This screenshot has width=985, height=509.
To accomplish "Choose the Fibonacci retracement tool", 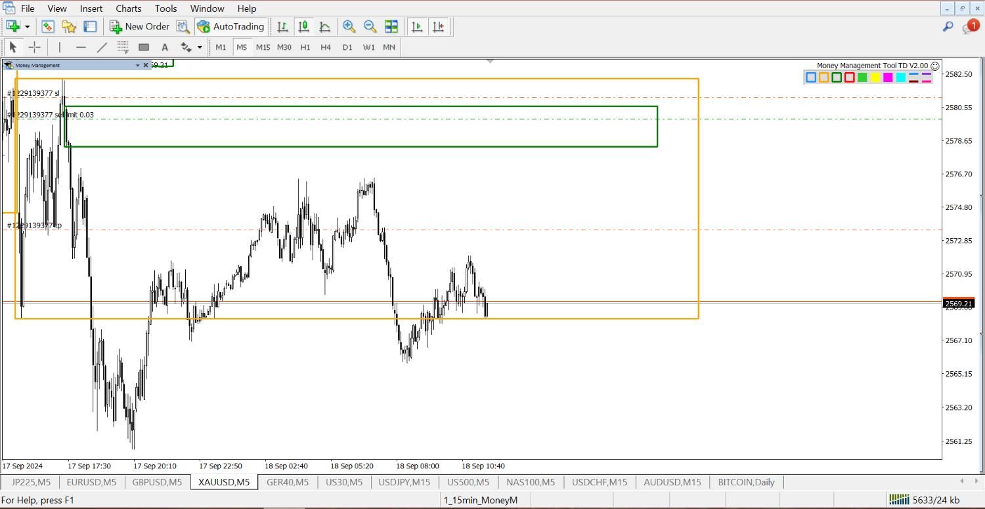I will click(123, 47).
